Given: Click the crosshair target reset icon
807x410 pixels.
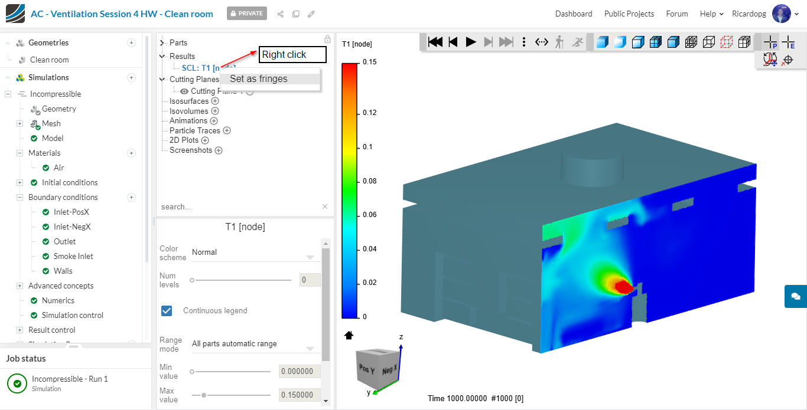Looking at the screenshot, I should tap(787, 60).
